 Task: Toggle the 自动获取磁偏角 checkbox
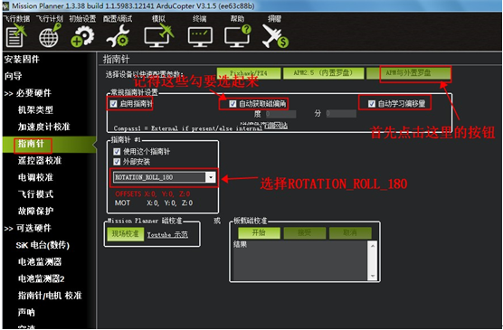[x=233, y=104]
